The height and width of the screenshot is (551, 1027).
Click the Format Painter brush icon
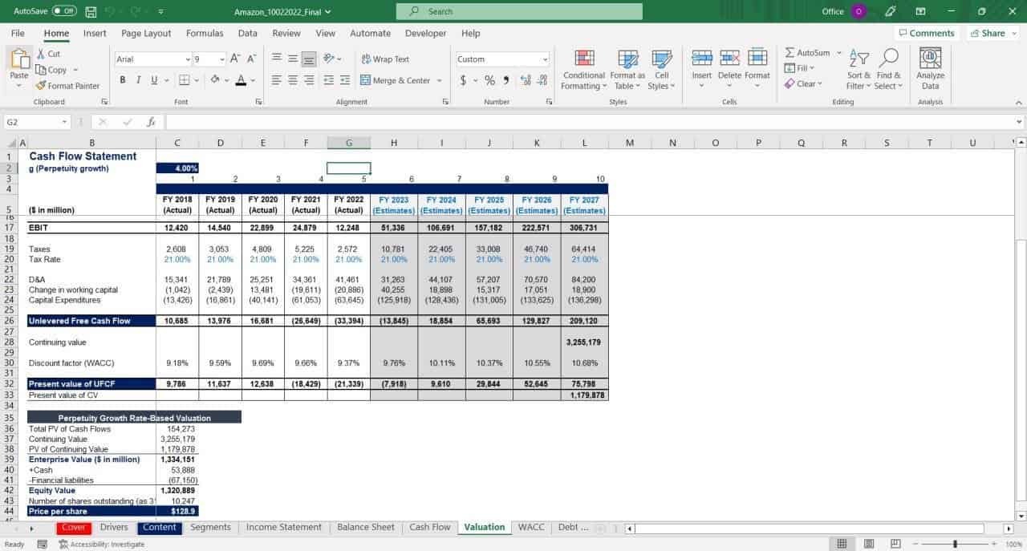click(x=42, y=86)
